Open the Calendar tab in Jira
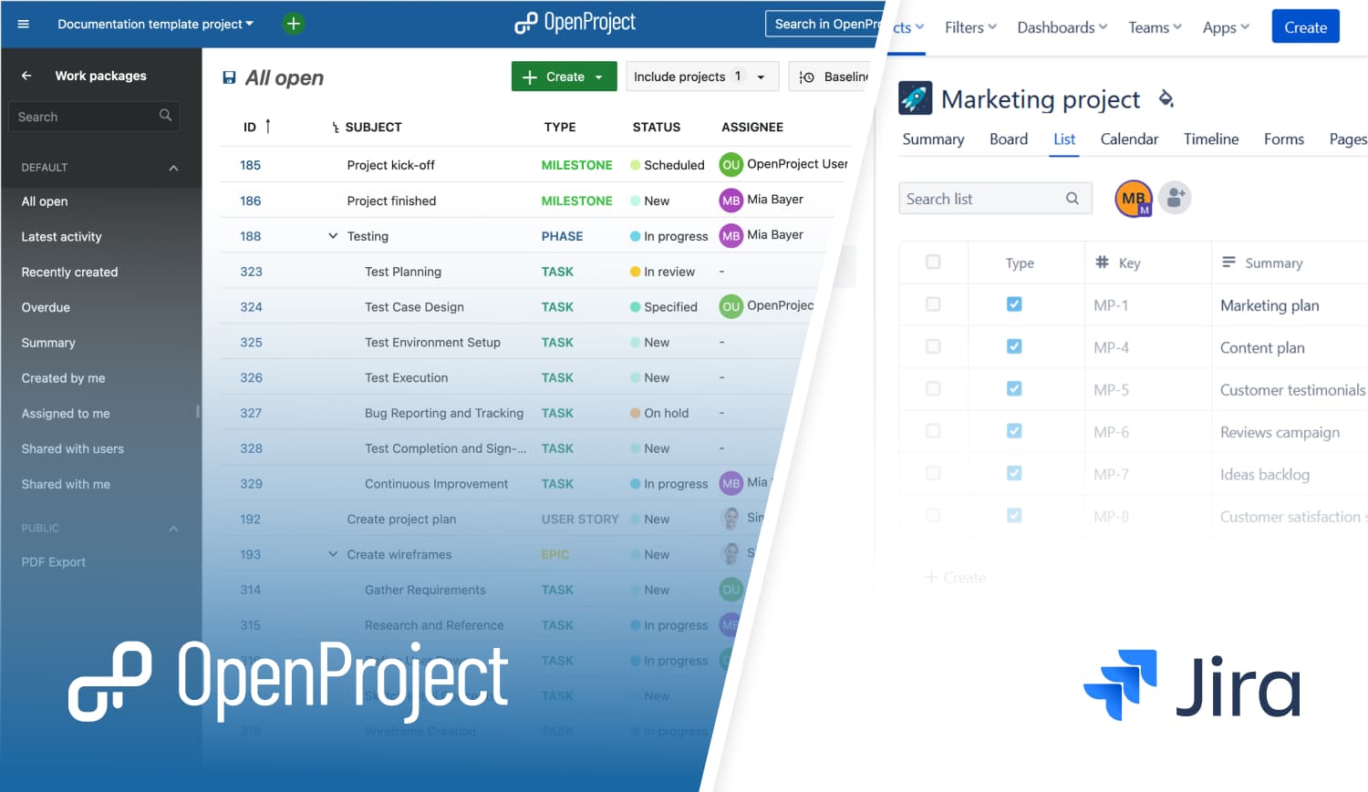This screenshot has width=1368, height=792. 1129,139
